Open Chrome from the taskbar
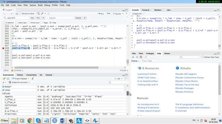Viewport: 222px width, 124px height. tap(30, 121)
